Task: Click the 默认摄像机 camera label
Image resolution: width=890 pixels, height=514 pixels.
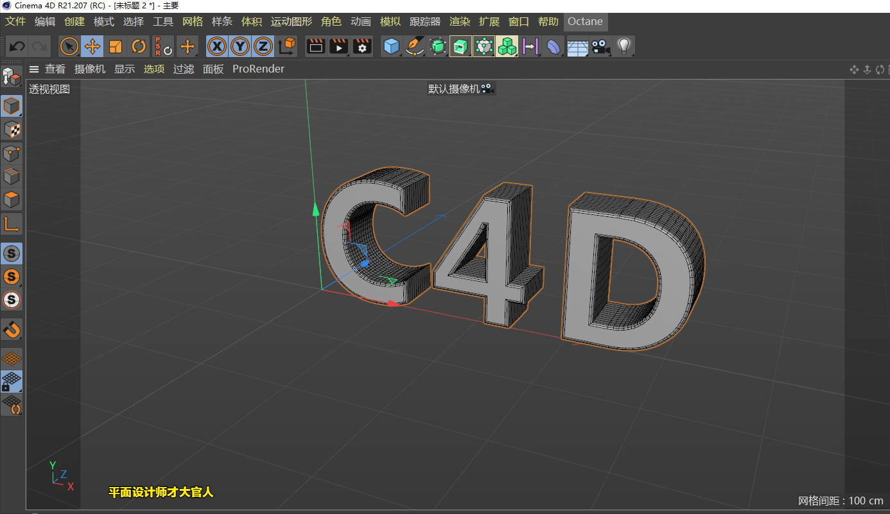Action: pyautogui.click(x=460, y=89)
